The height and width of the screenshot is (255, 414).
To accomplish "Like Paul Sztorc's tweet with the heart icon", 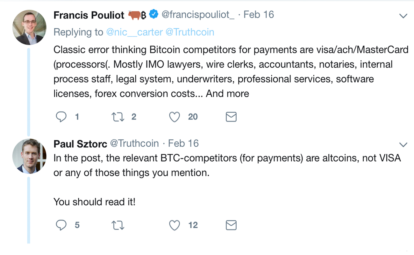I will pos(175,226).
